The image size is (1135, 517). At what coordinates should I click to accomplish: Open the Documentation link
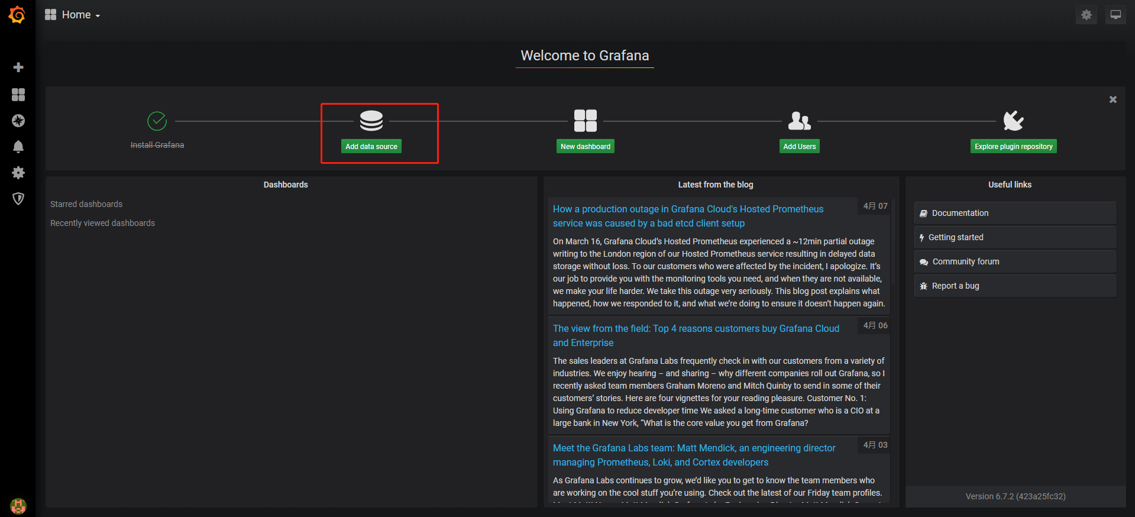pyautogui.click(x=1015, y=213)
